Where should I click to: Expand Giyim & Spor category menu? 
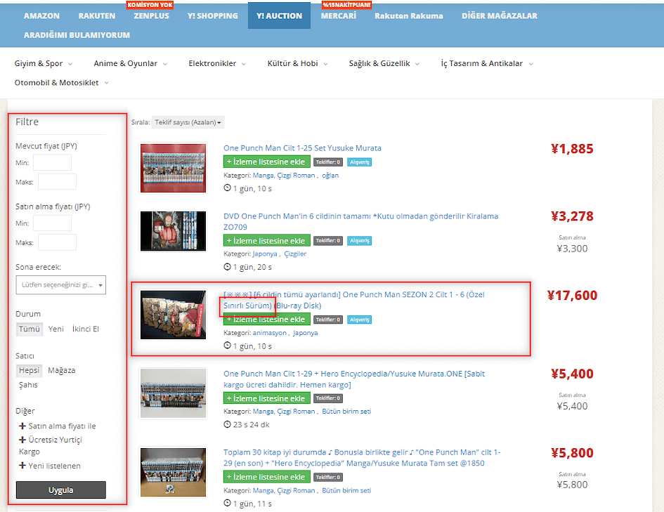tap(43, 63)
